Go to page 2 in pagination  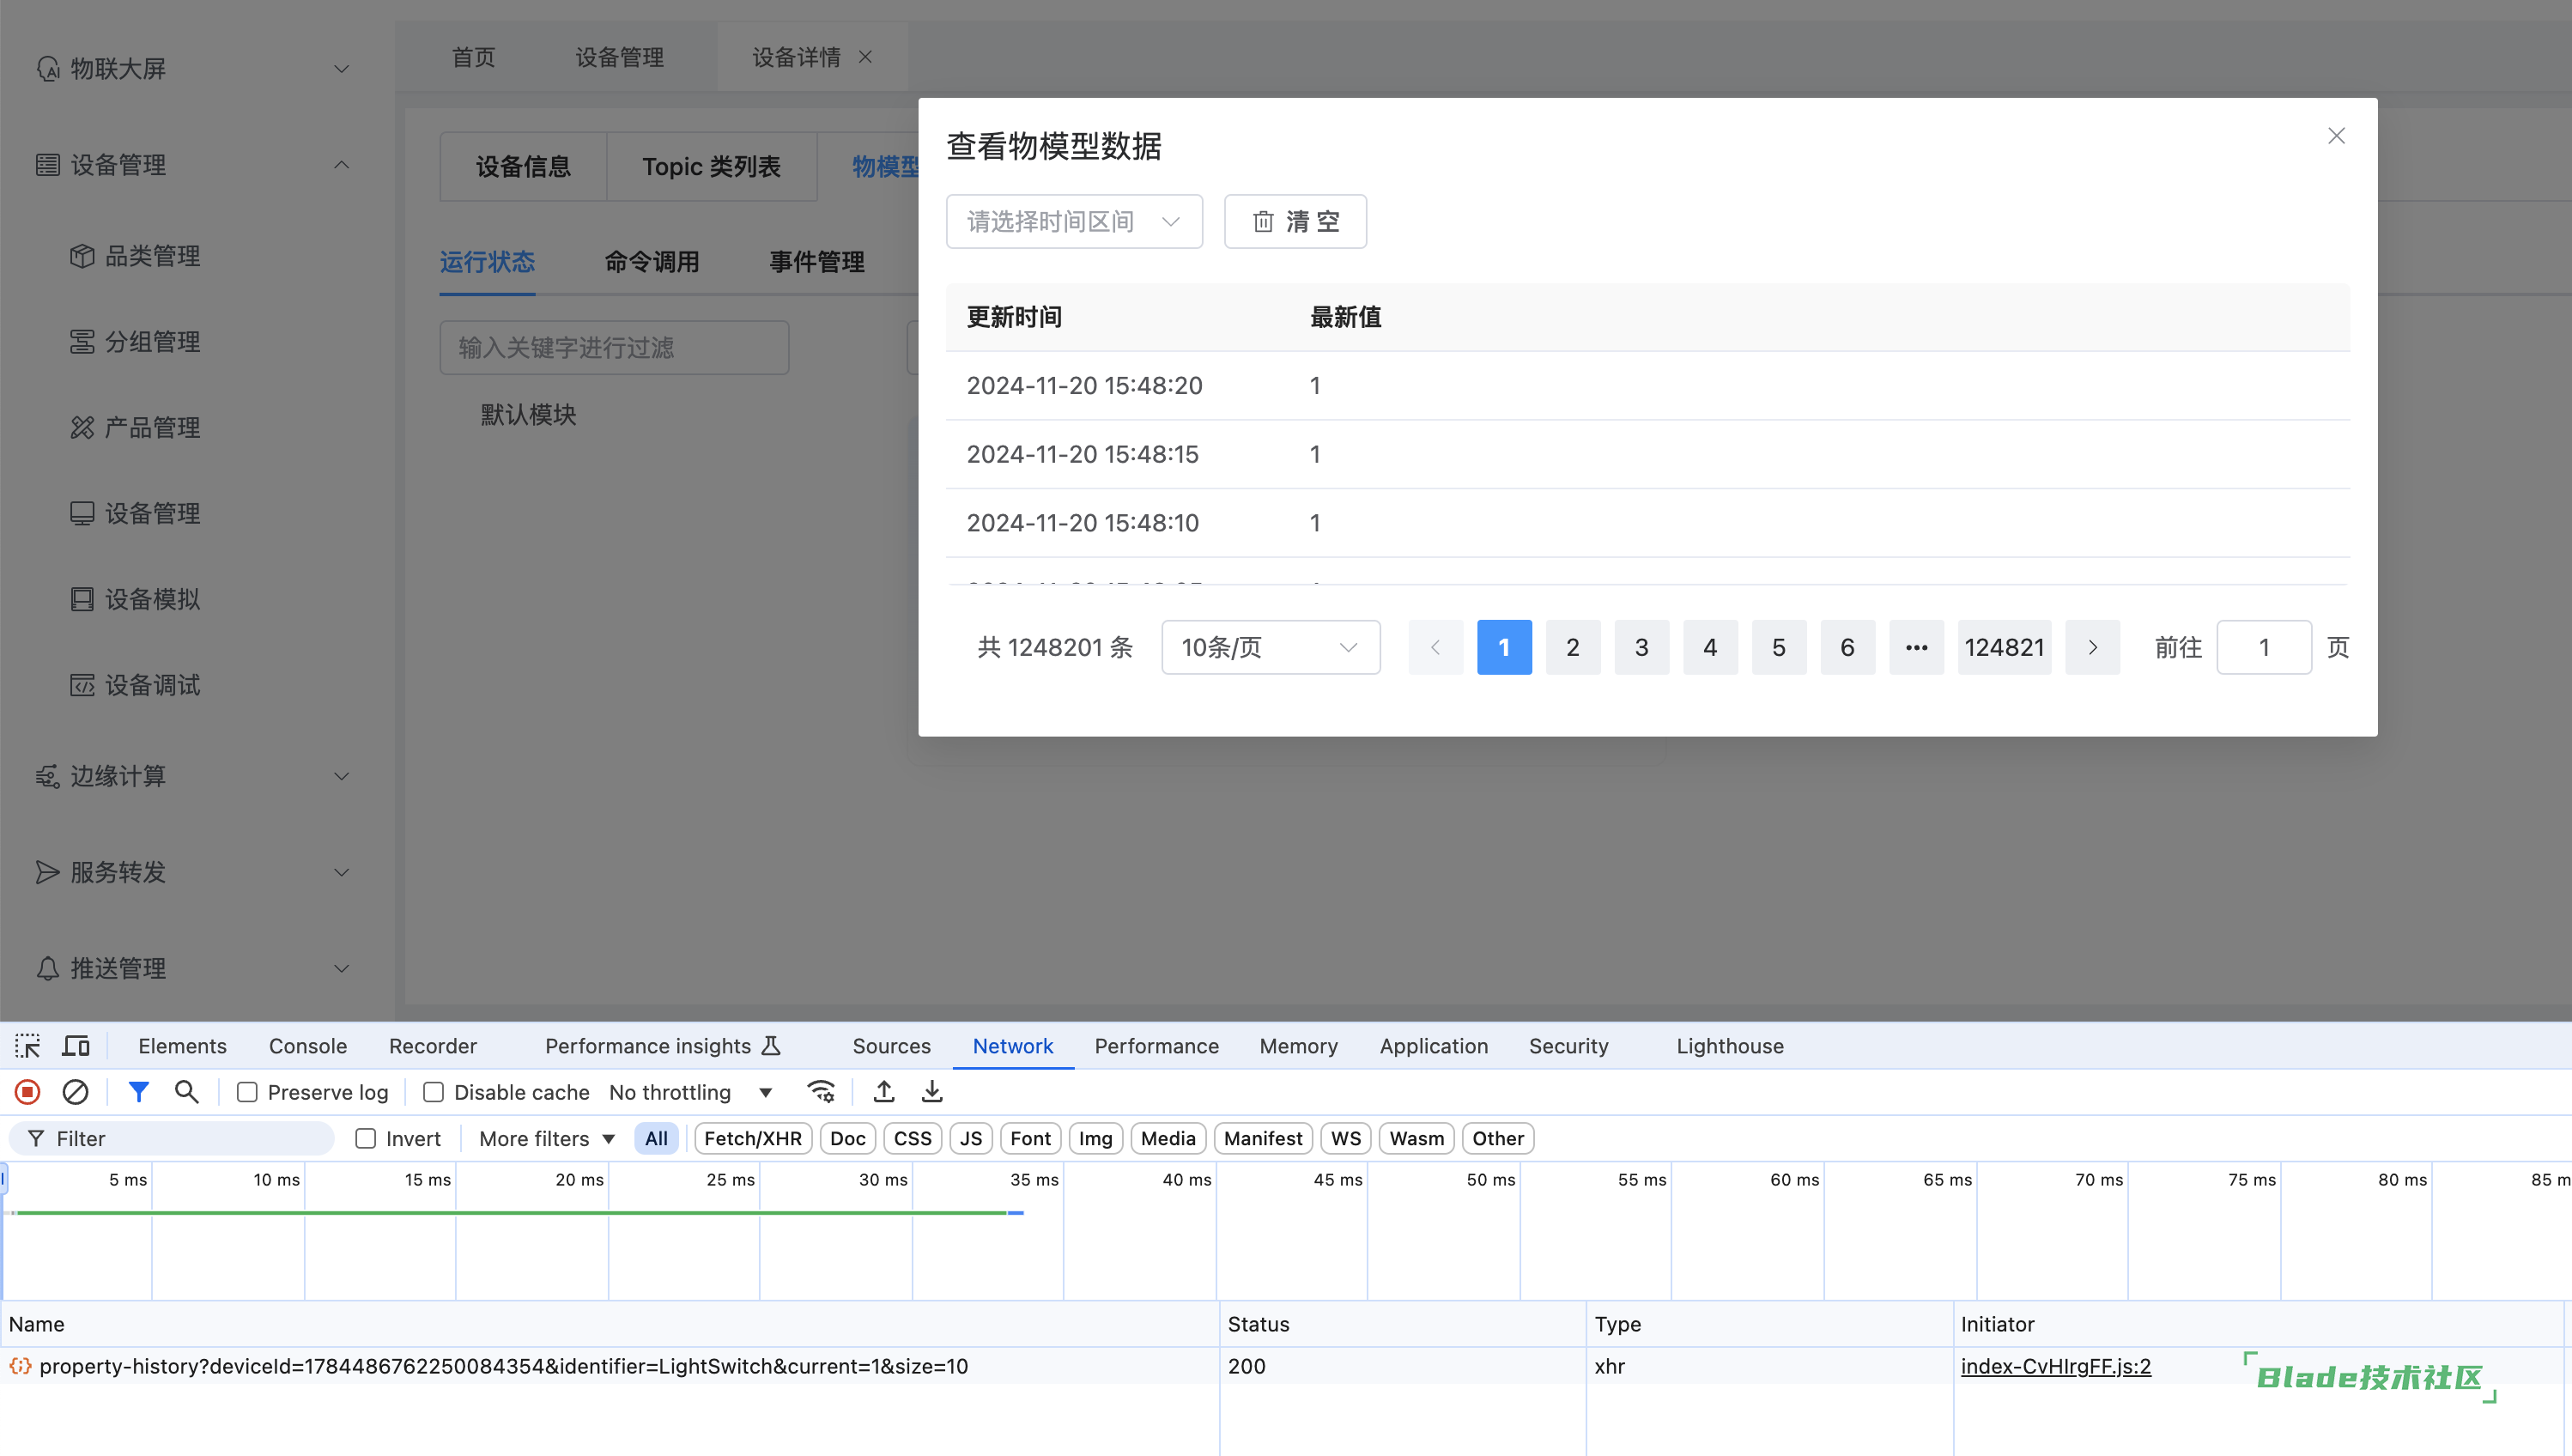[1573, 648]
